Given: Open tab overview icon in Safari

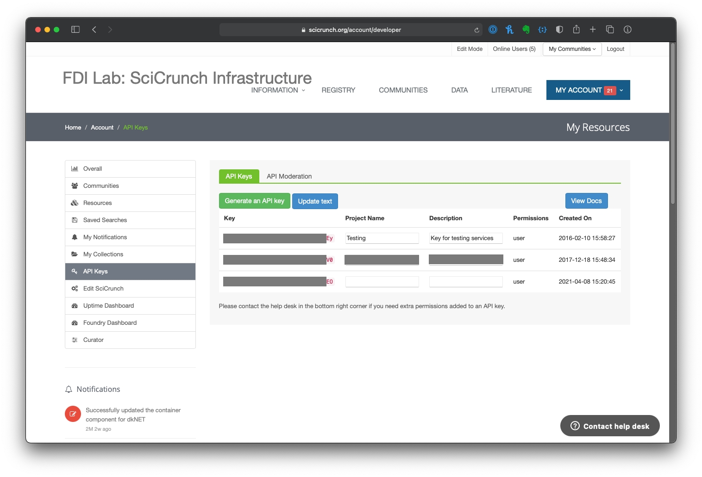Looking at the screenshot, I should click(x=610, y=30).
